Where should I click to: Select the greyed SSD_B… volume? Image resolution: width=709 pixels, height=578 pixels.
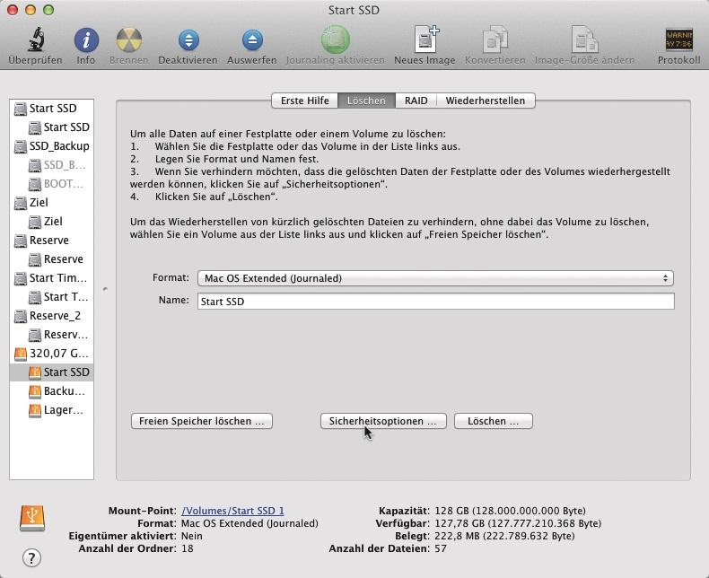coord(51,165)
